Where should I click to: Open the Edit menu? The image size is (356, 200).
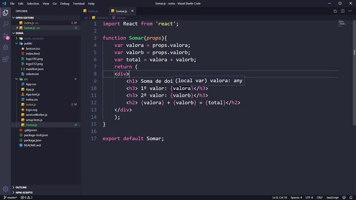click(x=21, y=3)
